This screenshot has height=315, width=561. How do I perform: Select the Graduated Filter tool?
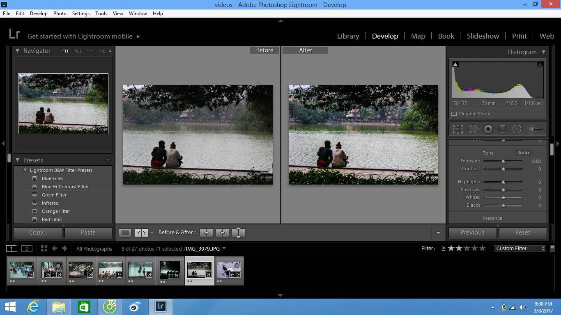point(502,129)
